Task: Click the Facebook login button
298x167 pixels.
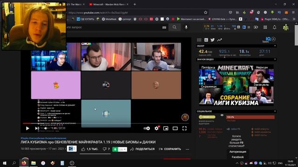Action: pyautogui.click(x=237, y=157)
